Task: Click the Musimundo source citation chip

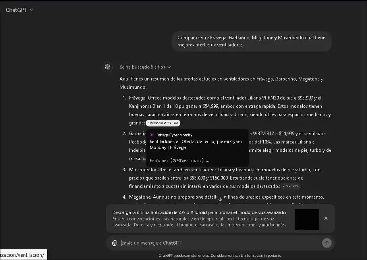Action: coord(290,186)
